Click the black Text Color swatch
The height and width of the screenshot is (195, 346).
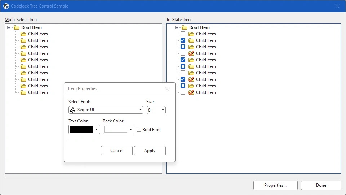pos(81,129)
